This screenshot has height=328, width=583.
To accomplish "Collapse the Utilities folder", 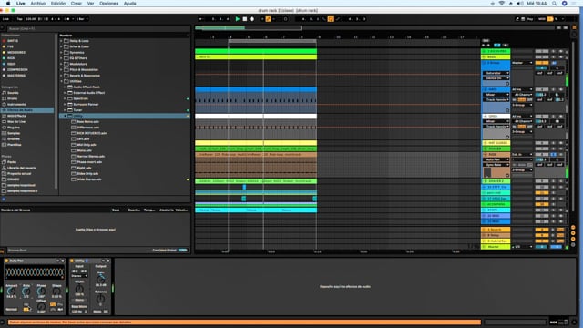I will pos(62,81).
